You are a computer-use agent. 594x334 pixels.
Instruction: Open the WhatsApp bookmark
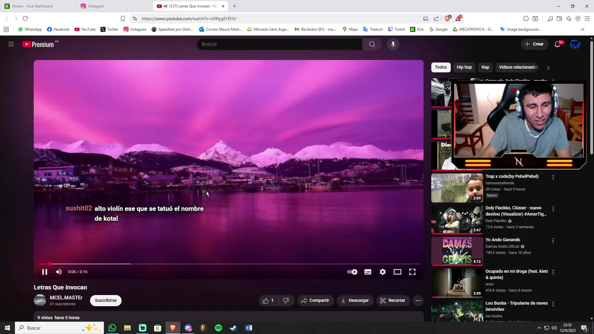point(30,29)
